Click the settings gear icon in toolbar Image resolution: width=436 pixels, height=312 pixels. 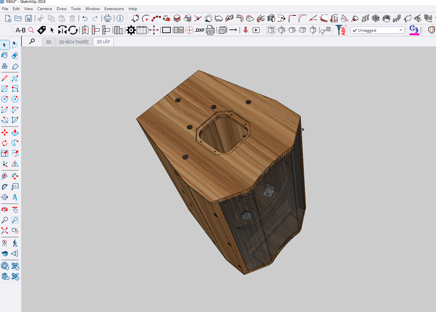[131, 30]
